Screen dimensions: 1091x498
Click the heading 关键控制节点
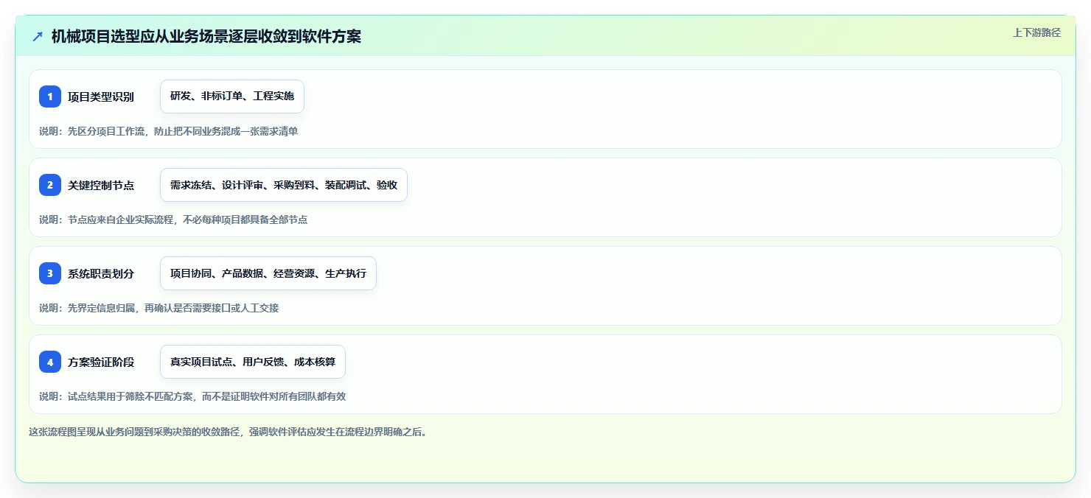pyautogui.click(x=101, y=185)
